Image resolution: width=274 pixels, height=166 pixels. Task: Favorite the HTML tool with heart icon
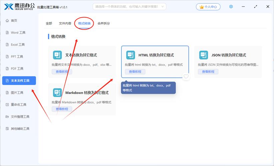(x=186, y=76)
